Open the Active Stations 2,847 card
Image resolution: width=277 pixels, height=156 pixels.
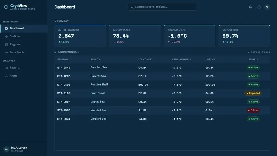[80, 36]
